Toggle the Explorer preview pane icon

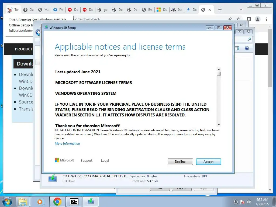point(237,48)
